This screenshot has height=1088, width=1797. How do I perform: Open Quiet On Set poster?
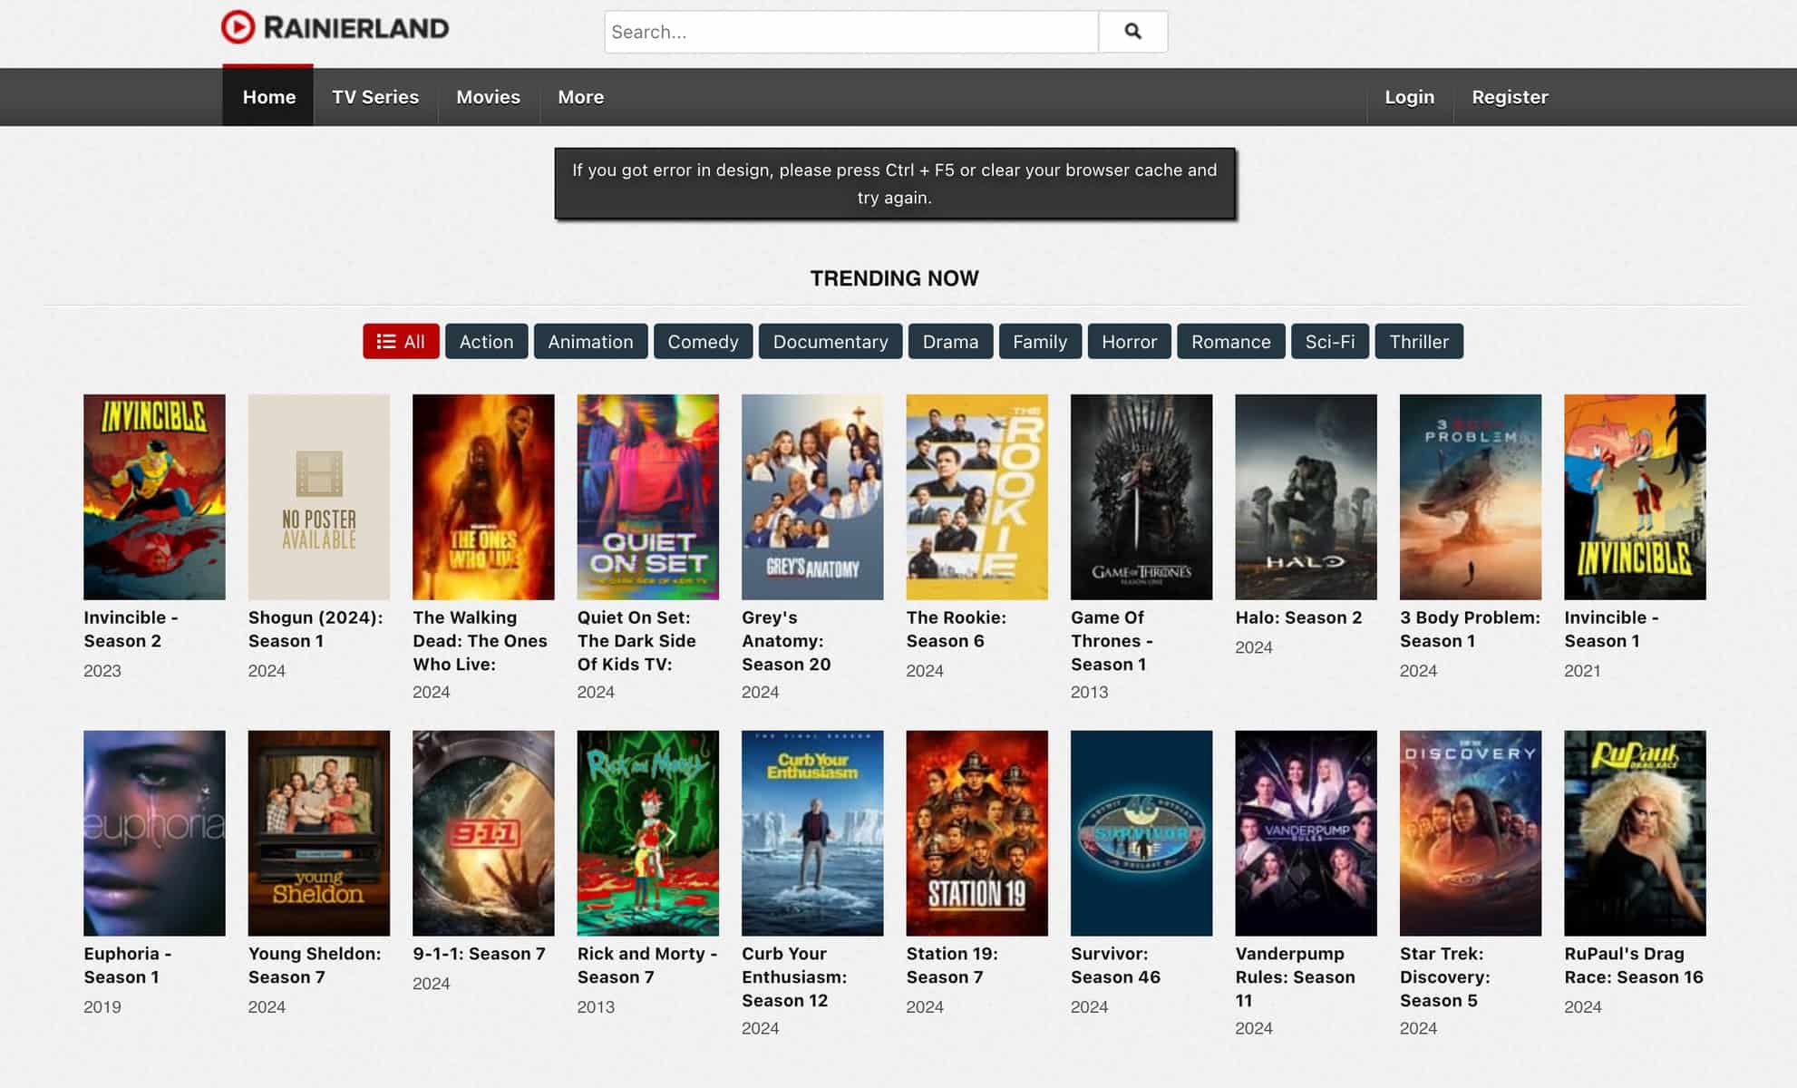pos(648,497)
